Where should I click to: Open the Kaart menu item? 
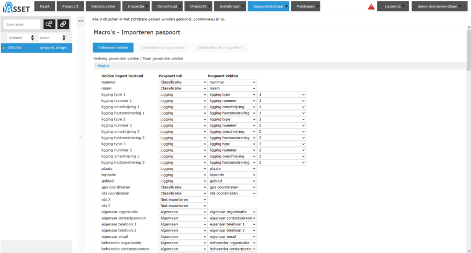click(44, 6)
